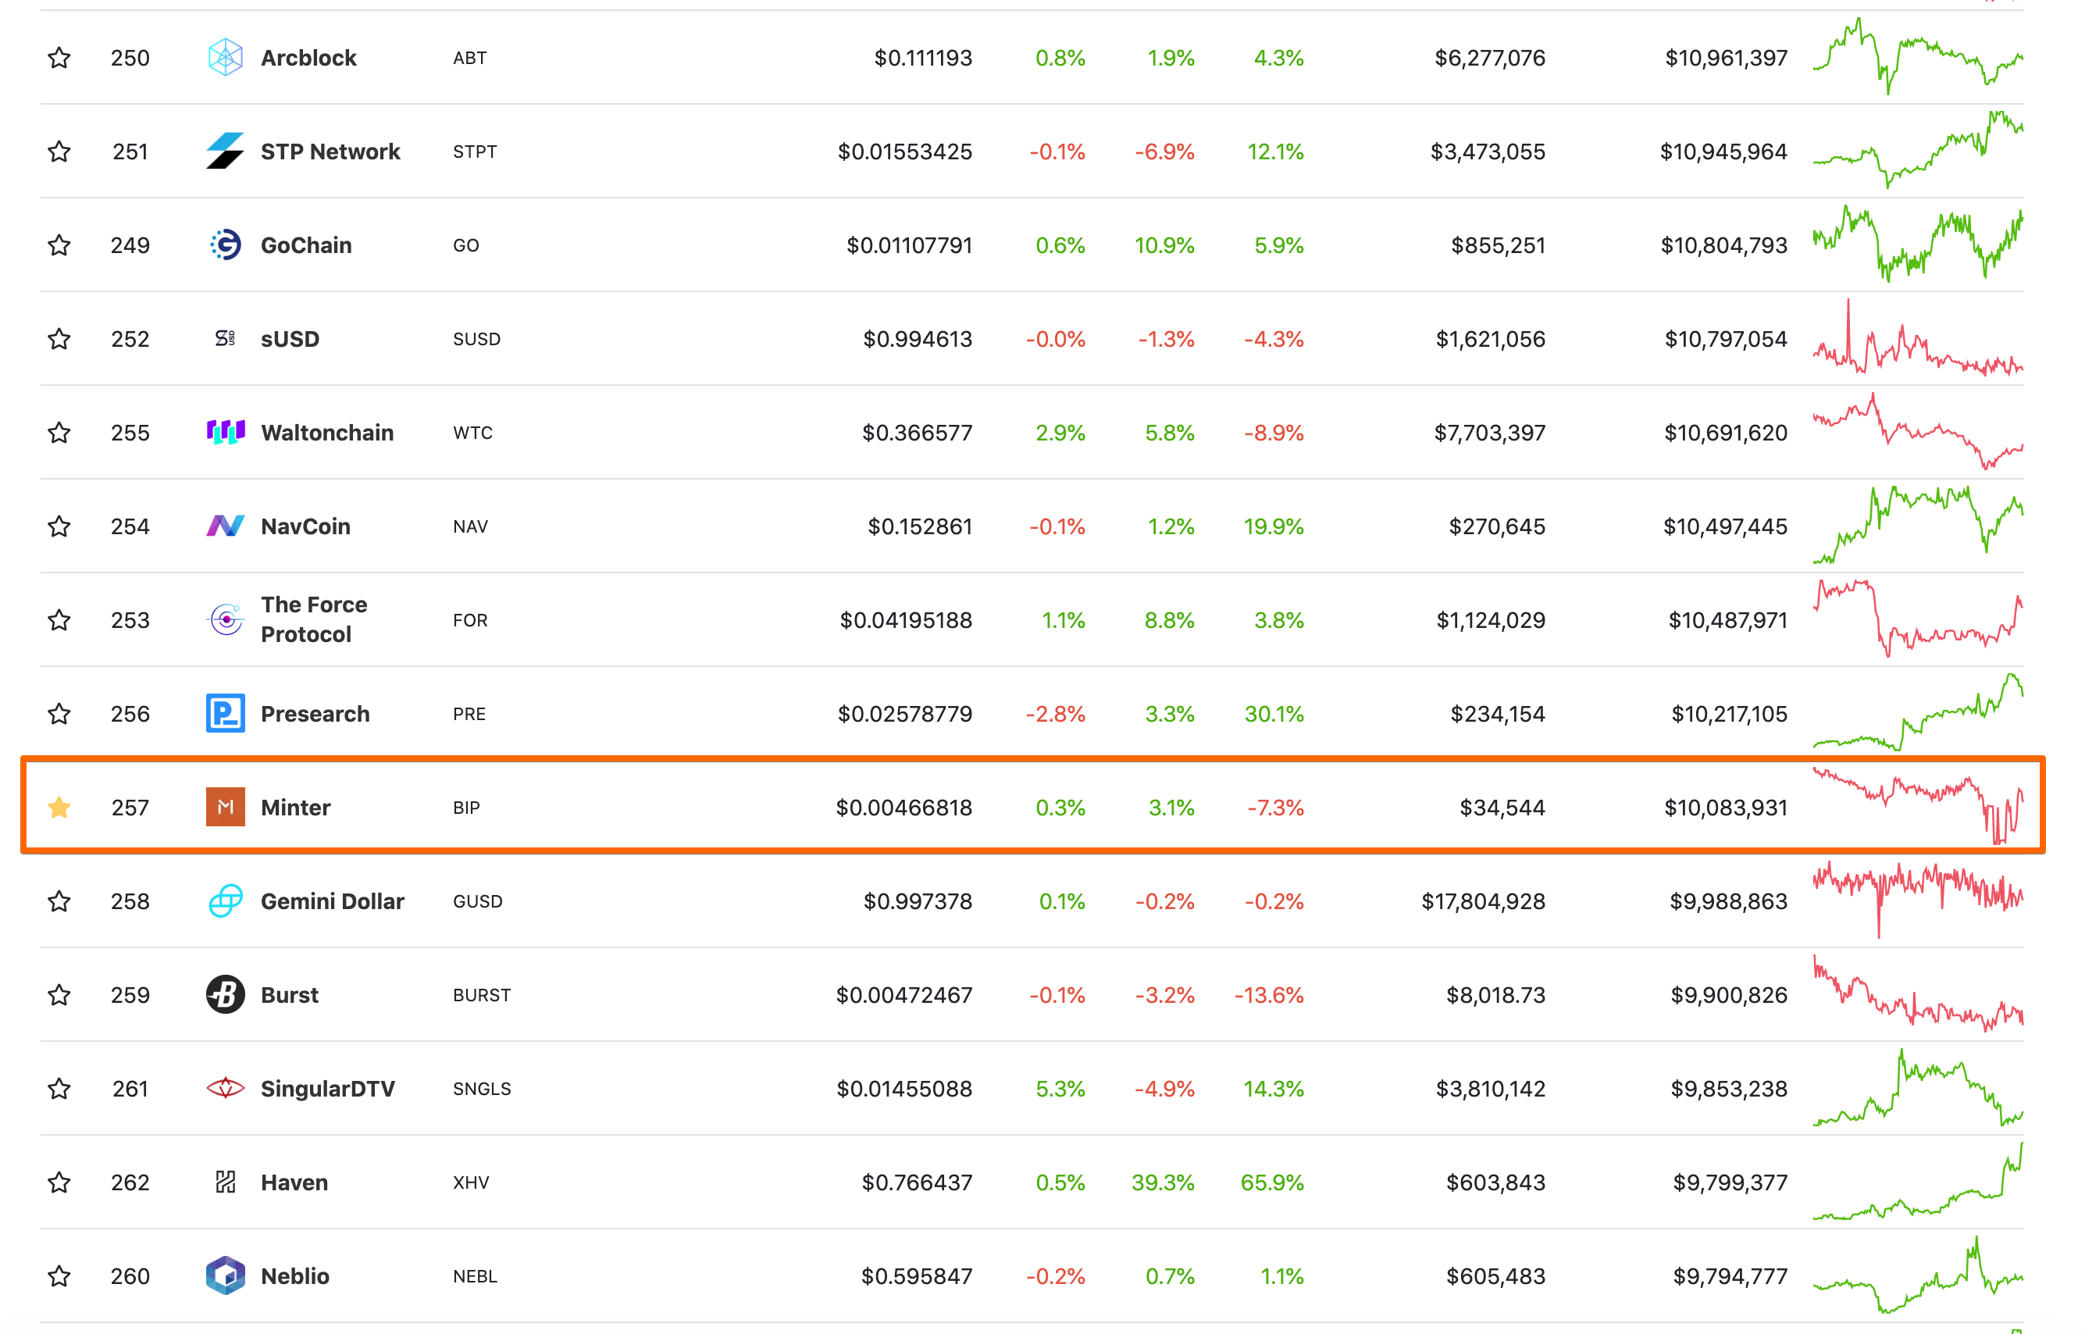The image size is (2085, 1334).
Task: Click Arcblock's 7-day sparkline chart
Action: coord(1918,56)
